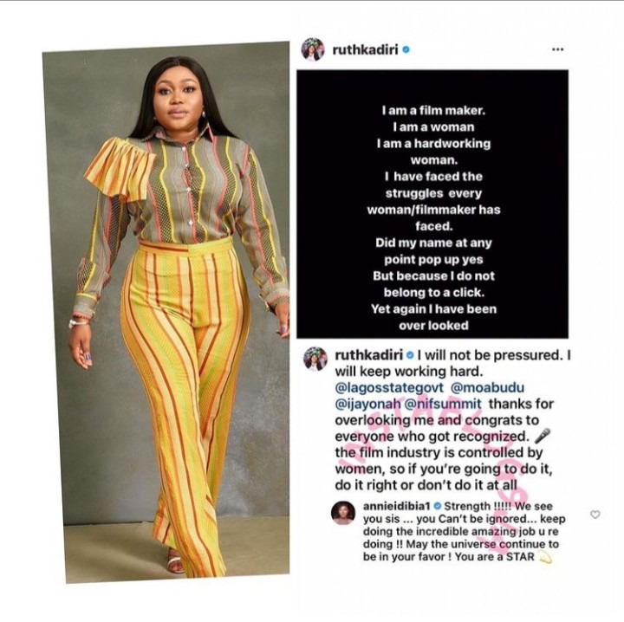Click ruthkadiri's small avatar beside the caption

point(315,358)
